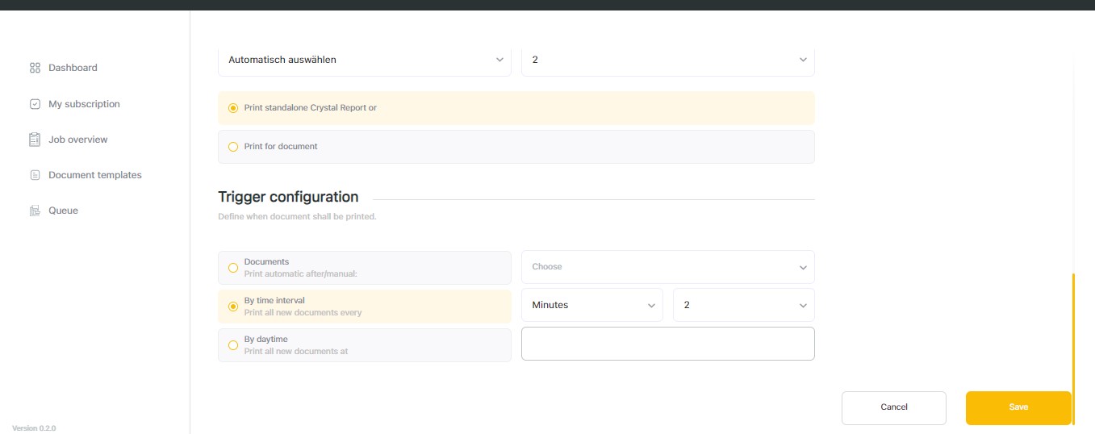This screenshot has width=1095, height=434.
Task: Open the Automatisch auswählen dropdown
Action: click(x=365, y=60)
